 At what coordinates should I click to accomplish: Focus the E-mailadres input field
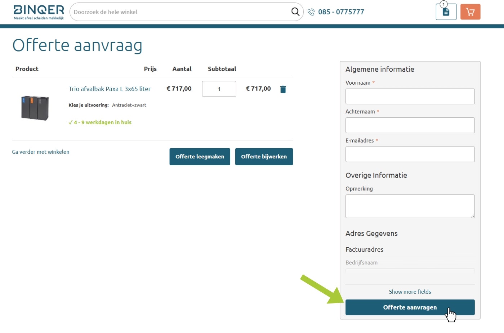(x=410, y=154)
